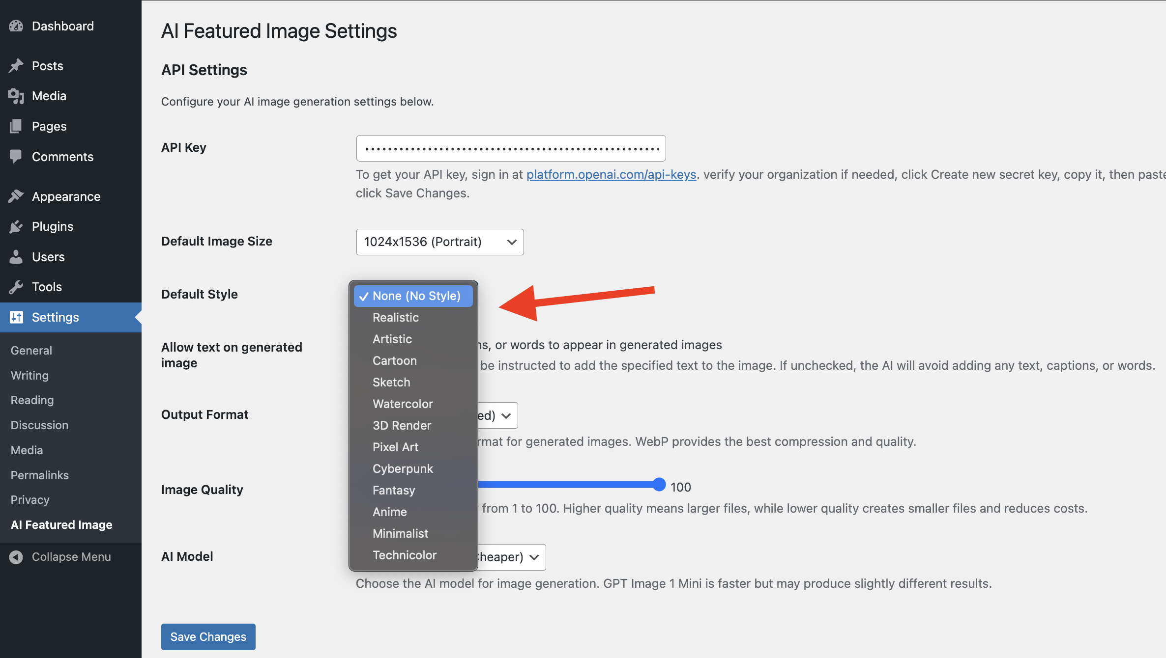Click inside the API Key field
Viewport: 1166px width, 658px height.
(x=510, y=148)
